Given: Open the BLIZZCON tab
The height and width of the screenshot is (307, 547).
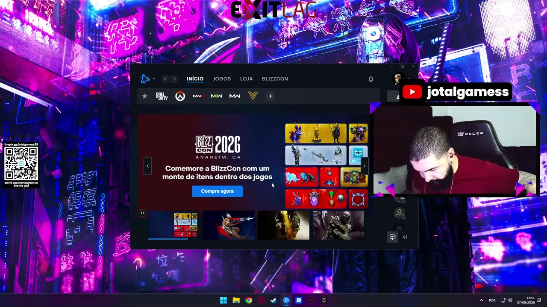Looking at the screenshot, I should pyautogui.click(x=275, y=79).
